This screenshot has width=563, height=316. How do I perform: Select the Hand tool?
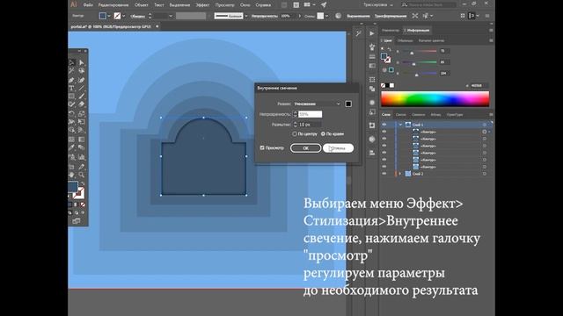[72, 175]
